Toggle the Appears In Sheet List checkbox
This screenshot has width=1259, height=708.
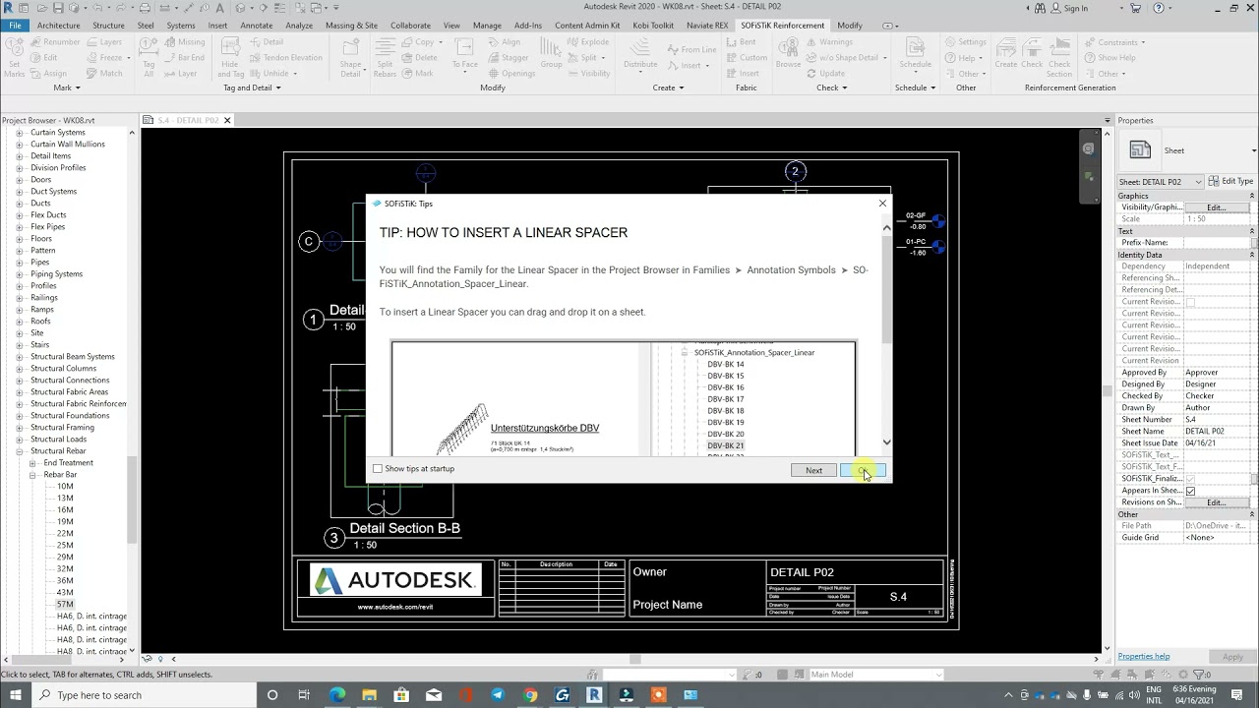pos(1190,491)
